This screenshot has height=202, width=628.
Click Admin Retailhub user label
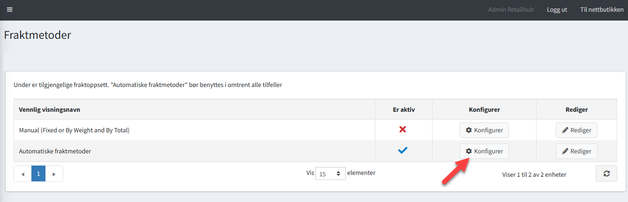point(511,10)
